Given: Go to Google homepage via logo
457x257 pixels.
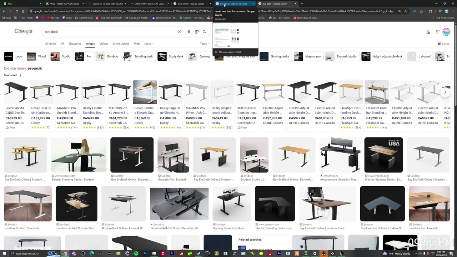Looking at the screenshot, I should click(x=24, y=31).
